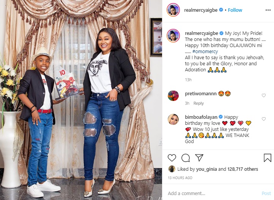Click the Post comment button

click(x=266, y=194)
